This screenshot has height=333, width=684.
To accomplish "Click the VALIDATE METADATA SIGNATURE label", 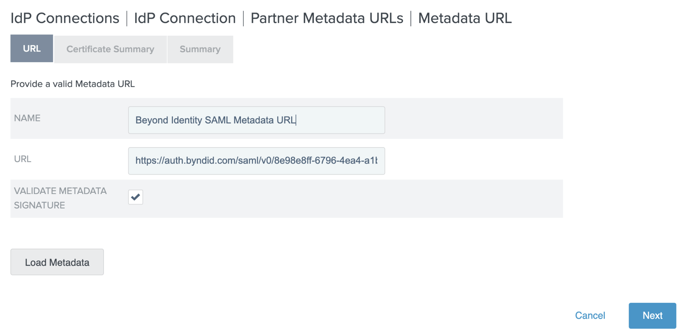I will tap(60, 198).
